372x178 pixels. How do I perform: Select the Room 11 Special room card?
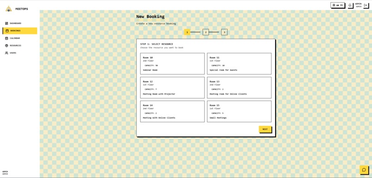[x=239, y=63]
